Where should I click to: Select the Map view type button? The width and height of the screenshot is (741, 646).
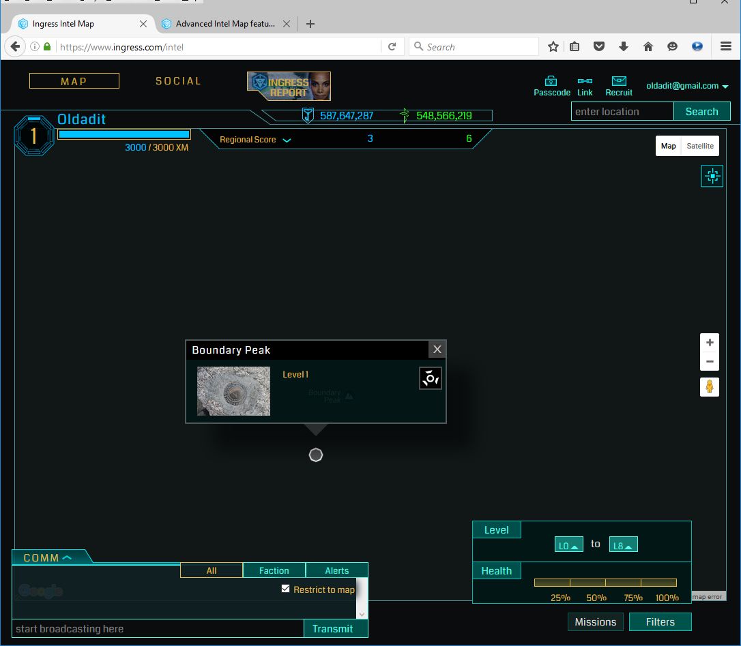point(668,146)
